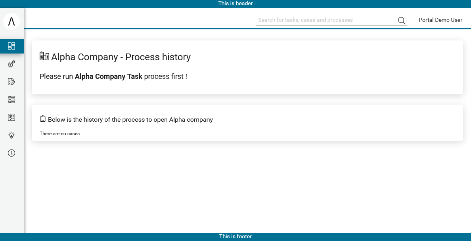Click the bold 'Alpha Company Task' text
Screen dimensions: 471x241
tap(109, 77)
